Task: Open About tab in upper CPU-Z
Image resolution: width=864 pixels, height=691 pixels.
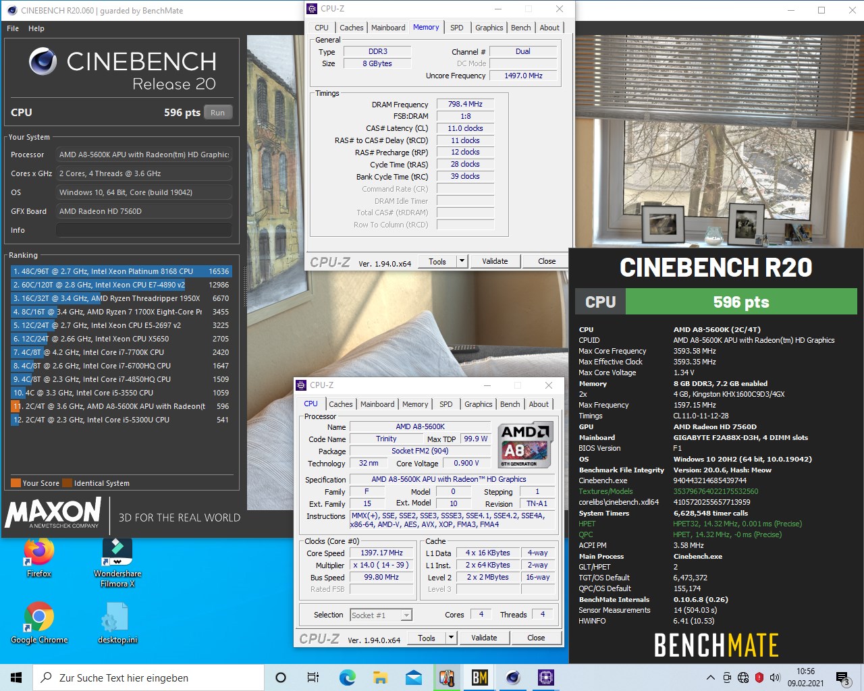Action: tap(549, 28)
